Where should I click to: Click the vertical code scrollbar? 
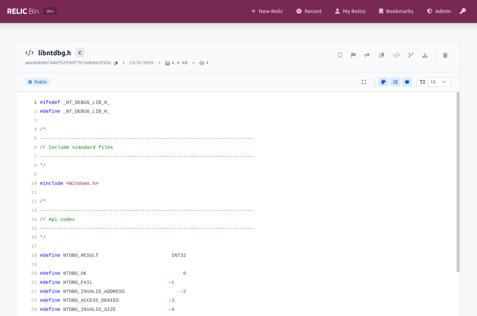click(x=458, y=182)
